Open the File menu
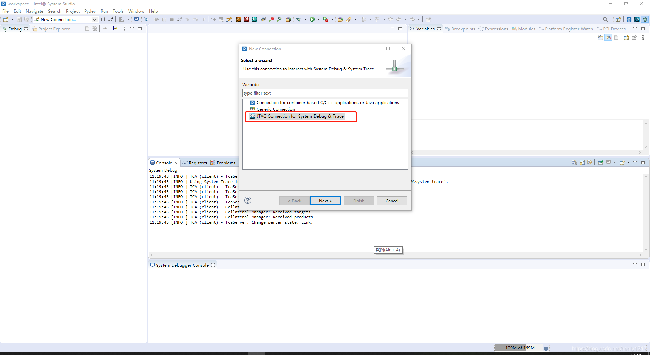The image size is (650, 355). click(6, 11)
